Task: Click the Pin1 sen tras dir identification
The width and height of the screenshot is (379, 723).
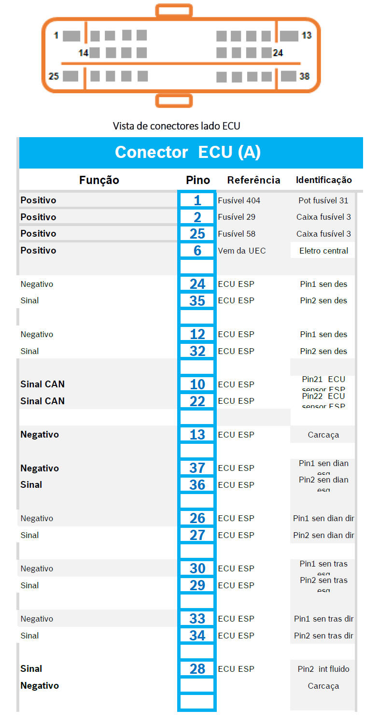Action: (323, 619)
